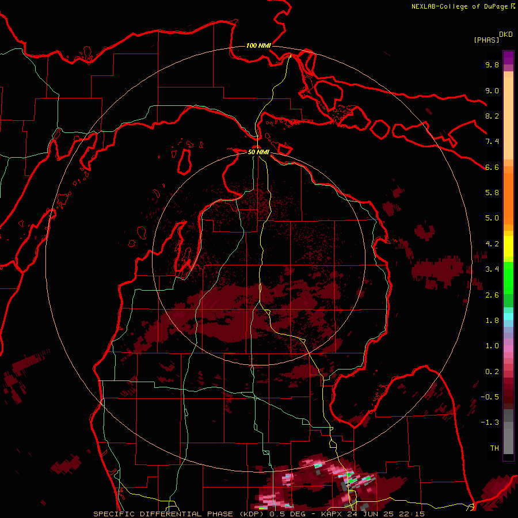
Task: Select the 3.4 scale value
Action: coord(492,269)
